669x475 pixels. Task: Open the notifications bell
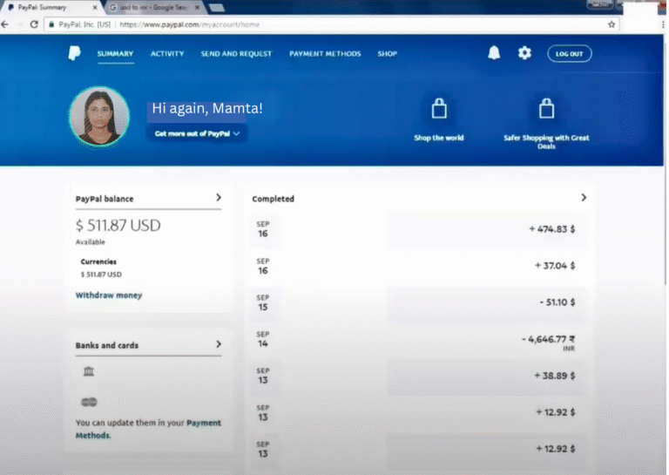pos(494,53)
